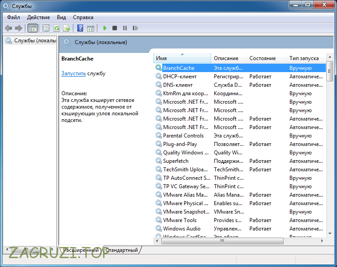Image resolution: width=337 pixels, height=267 pixels.
Task: Go back with the toolbar Back arrow
Action: click(8, 28)
